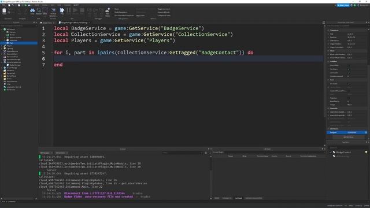
Task: Select the BadgeId attribute row
Action: click(347, 132)
